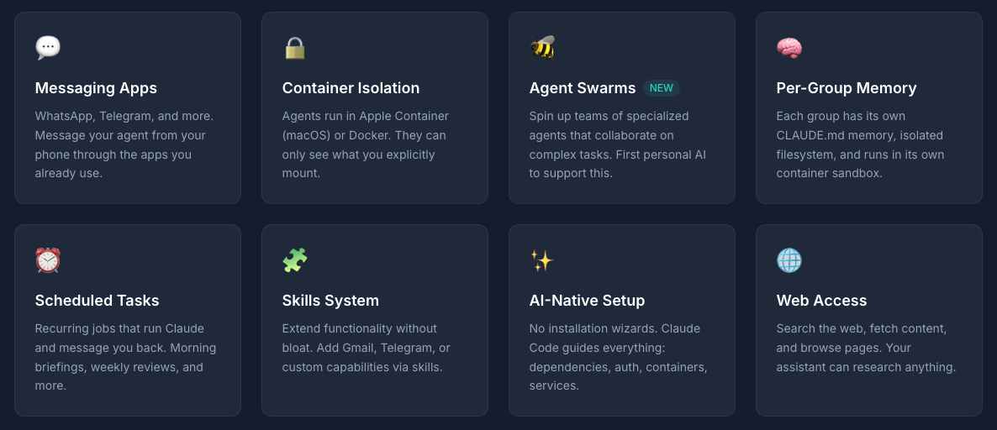The width and height of the screenshot is (997, 430).
Task: Click the brain Per-Group Memory icon
Action: coord(789,48)
